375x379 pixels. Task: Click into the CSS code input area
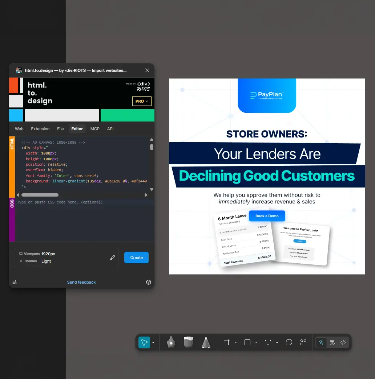85,220
